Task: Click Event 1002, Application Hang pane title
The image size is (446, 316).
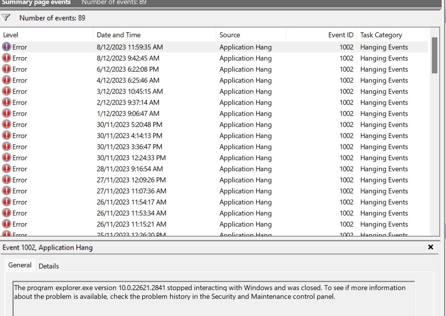Action: pyautogui.click(x=47, y=247)
